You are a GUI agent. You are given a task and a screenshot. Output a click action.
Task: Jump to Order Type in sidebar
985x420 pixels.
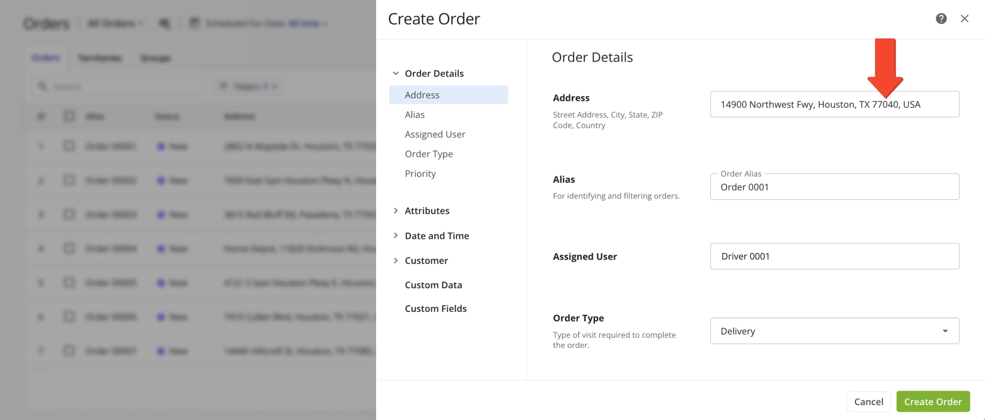click(x=429, y=154)
